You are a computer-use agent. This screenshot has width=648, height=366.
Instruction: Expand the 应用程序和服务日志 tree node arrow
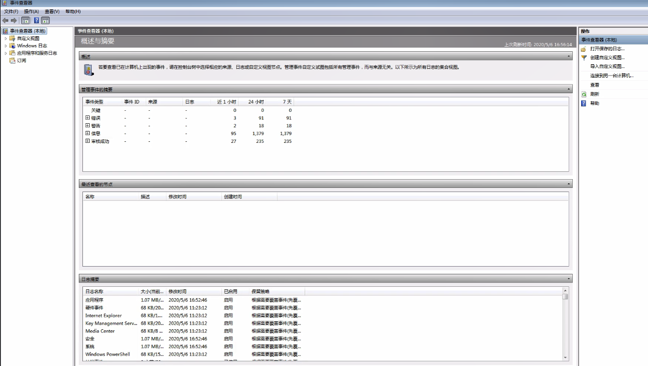(6, 53)
